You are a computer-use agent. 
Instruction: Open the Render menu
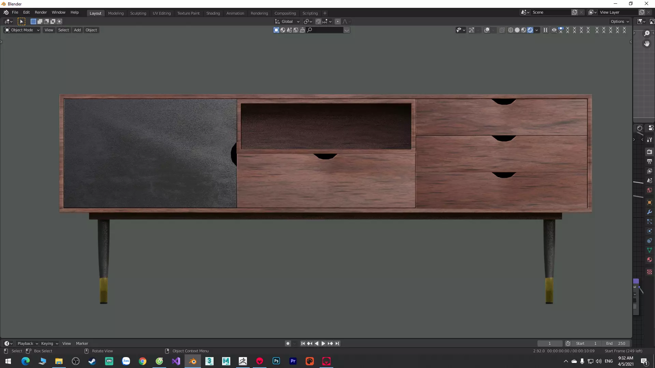tap(41, 12)
